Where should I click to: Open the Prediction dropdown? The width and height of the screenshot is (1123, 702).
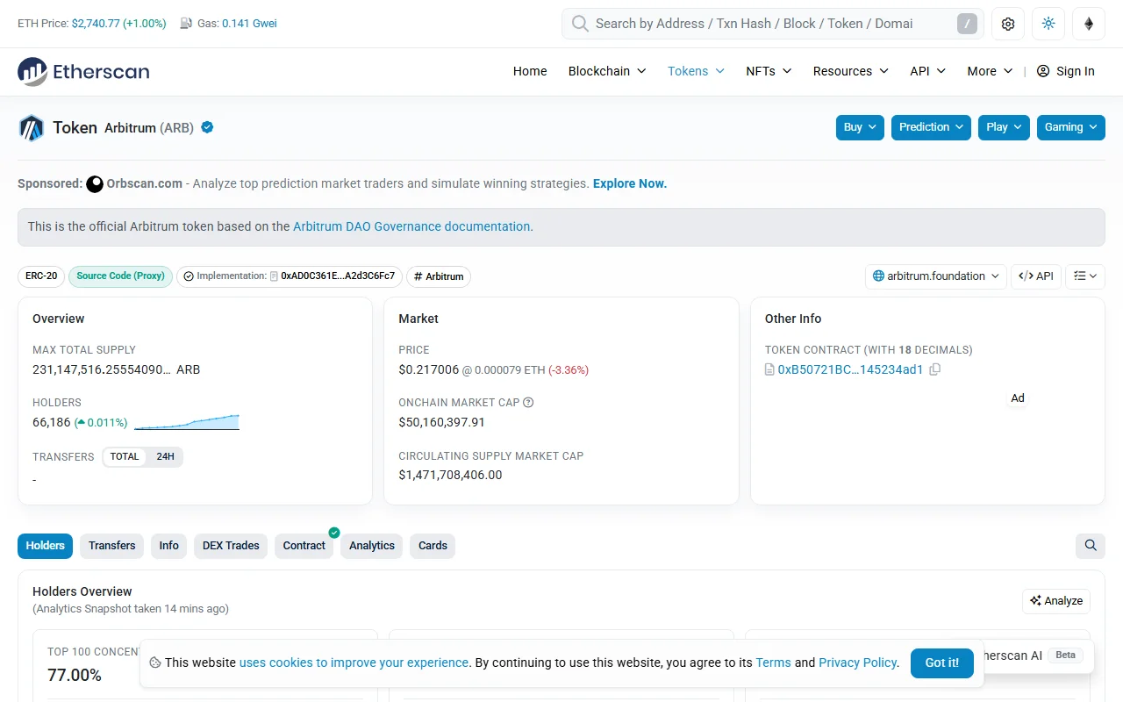coord(931,127)
